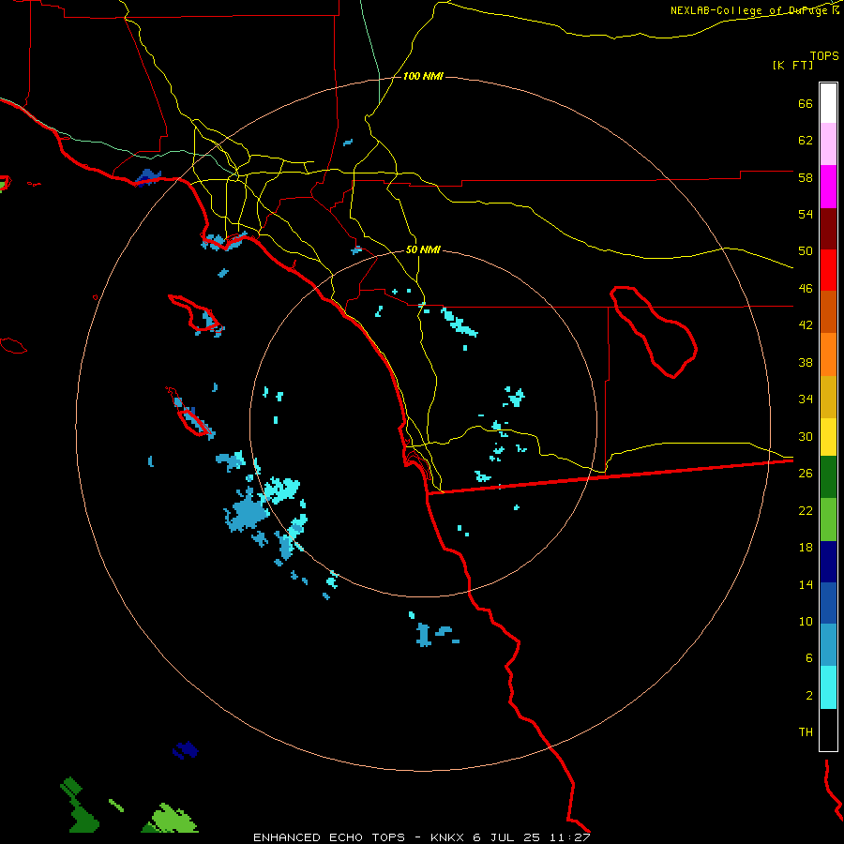This screenshot has height=844, width=844.
Task: Click the 42 legend value
Action: 806,325
